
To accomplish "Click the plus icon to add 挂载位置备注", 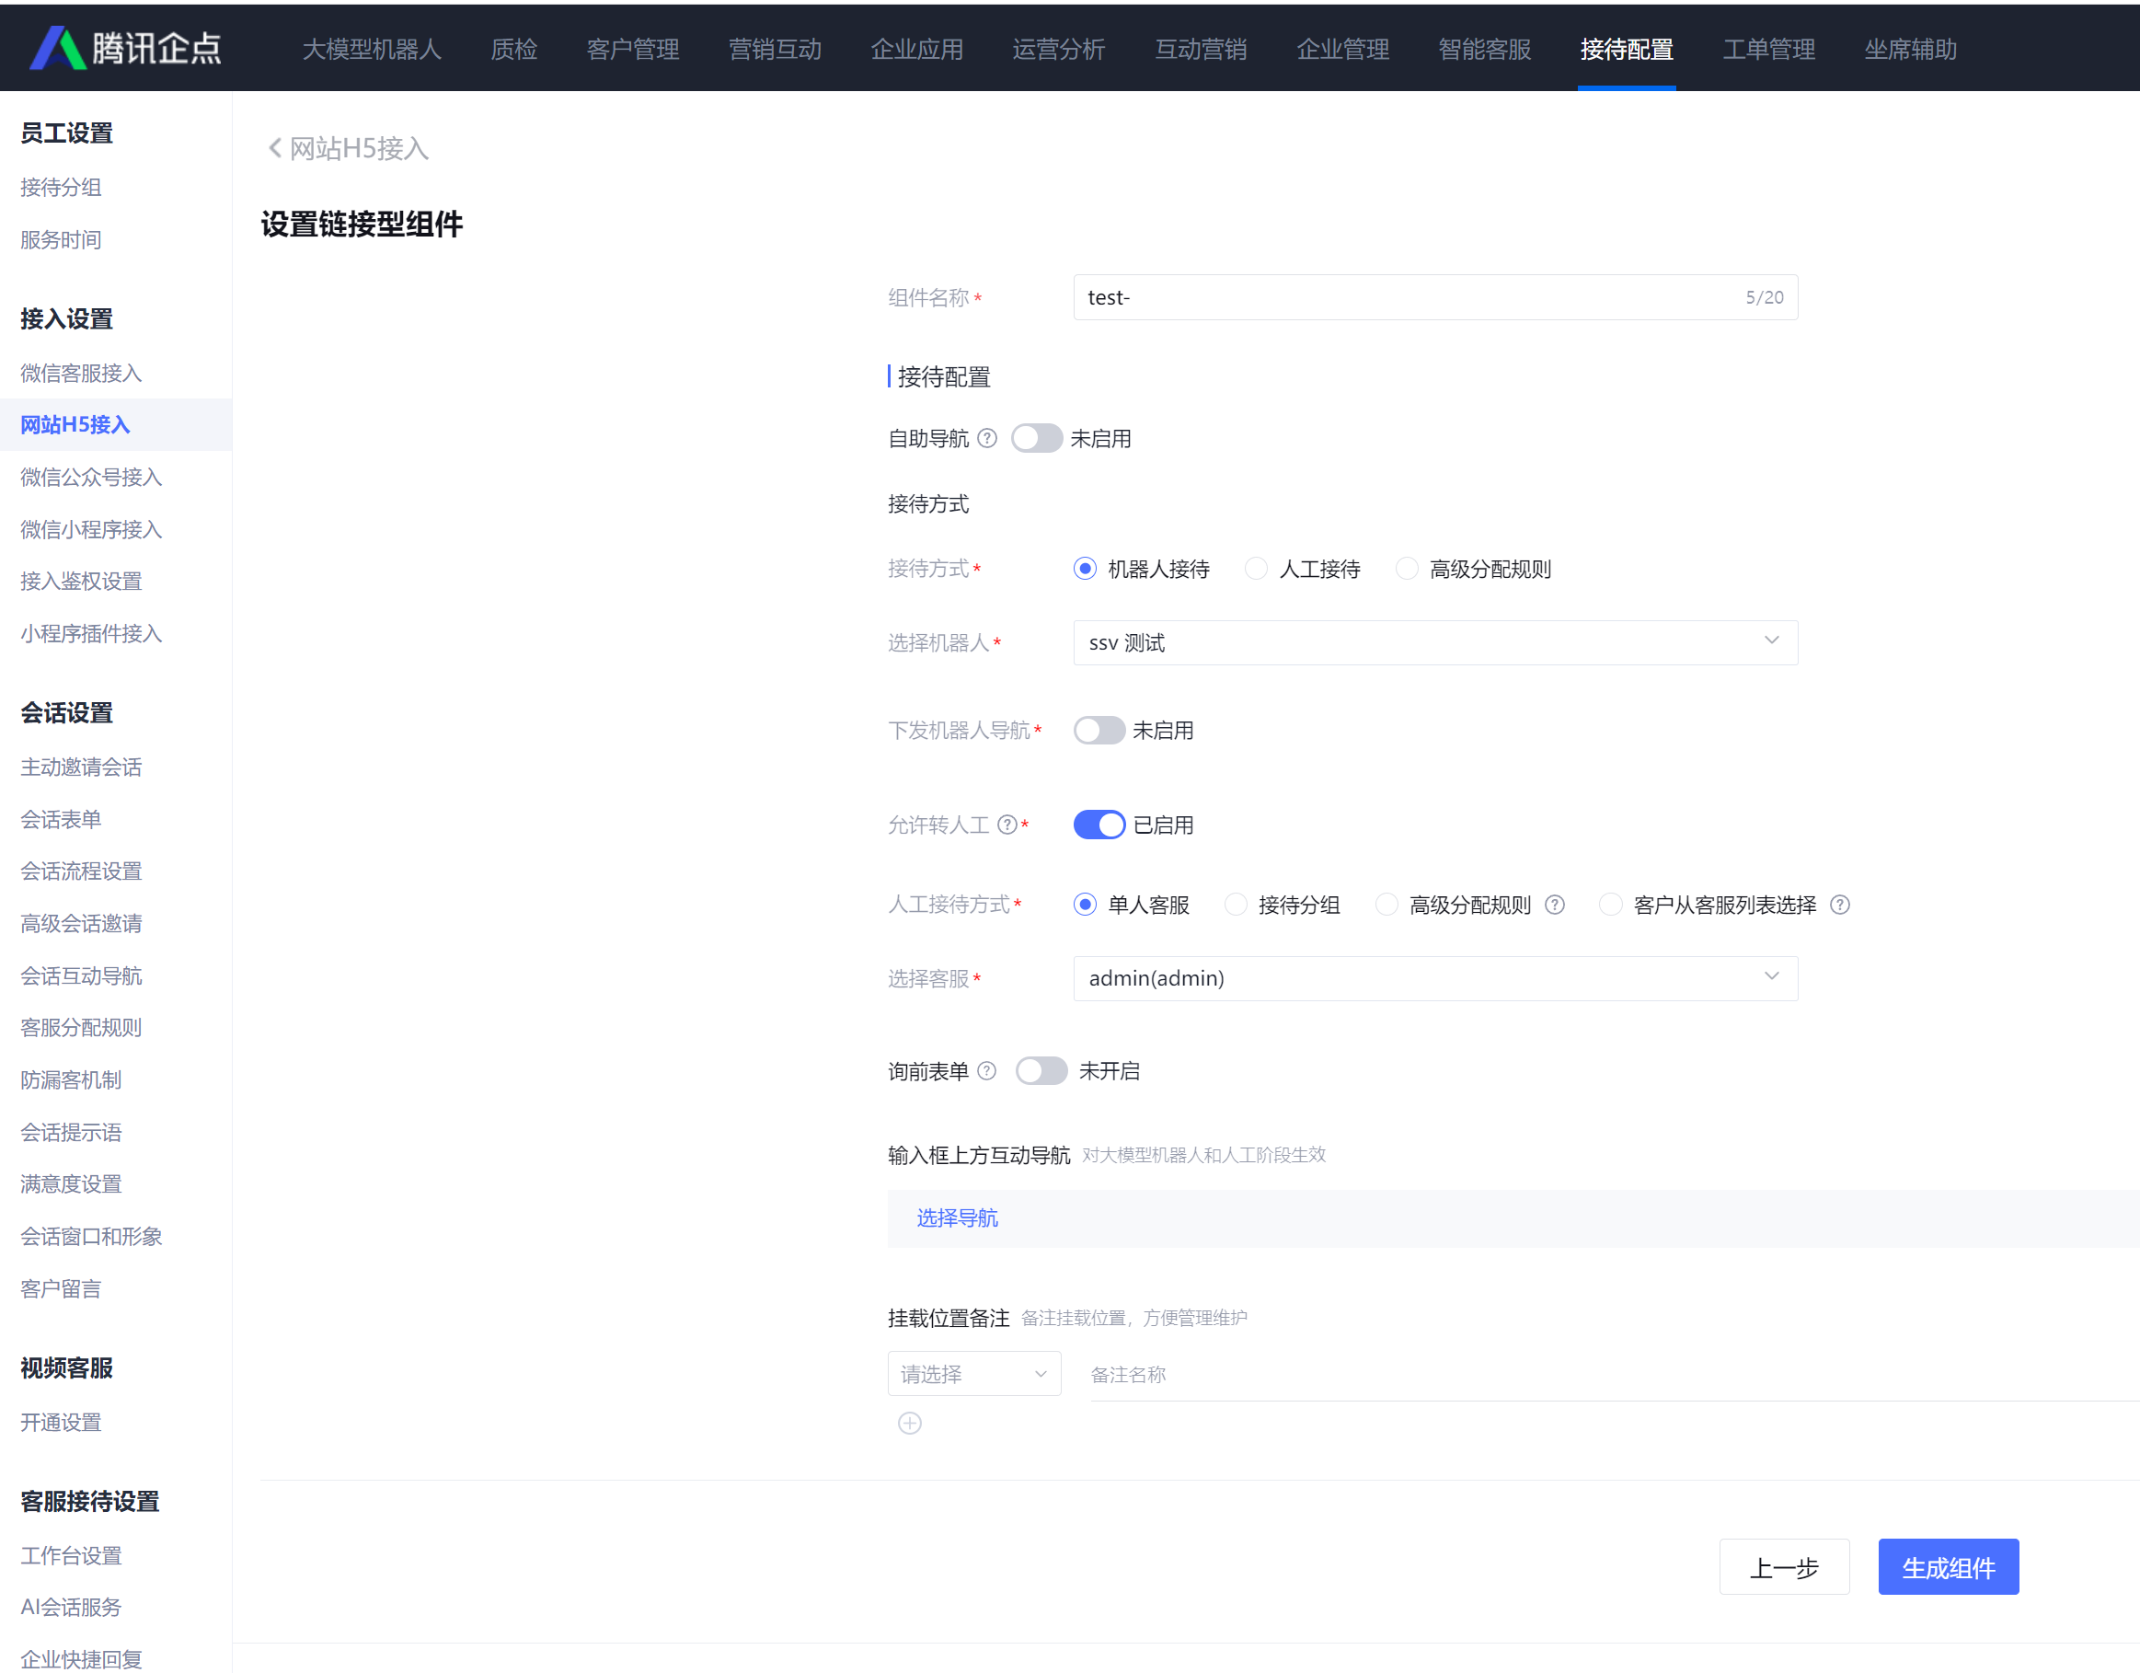I will coord(909,1423).
